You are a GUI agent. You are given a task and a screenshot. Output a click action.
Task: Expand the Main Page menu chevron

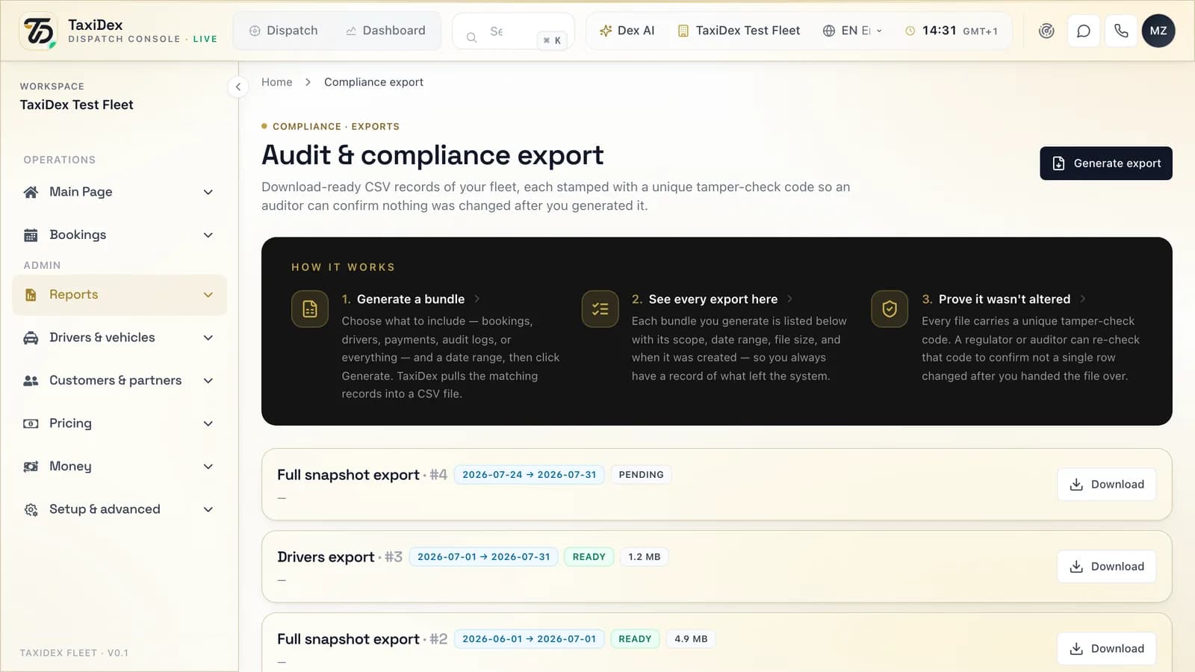pyautogui.click(x=208, y=192)
